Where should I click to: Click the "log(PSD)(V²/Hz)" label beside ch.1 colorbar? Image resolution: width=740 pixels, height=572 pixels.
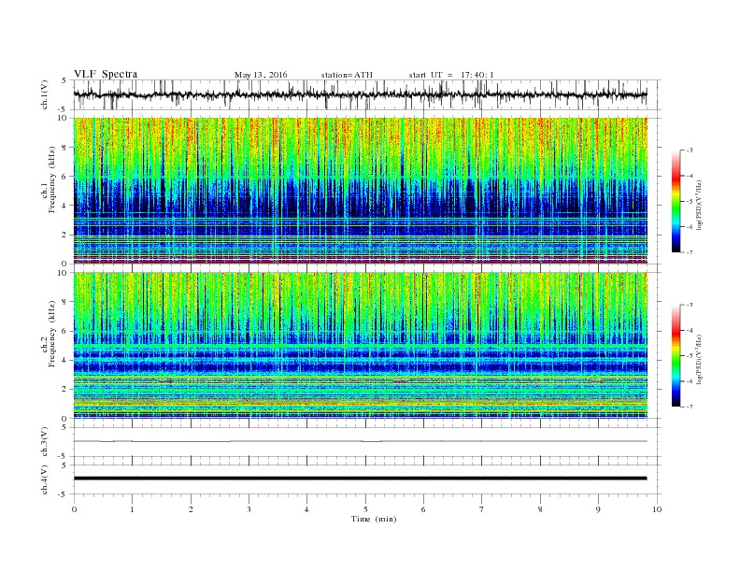click(x=700, y=206)
